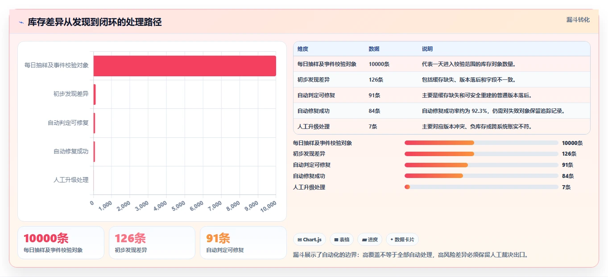Click the 漏斗转化 tag in header
608x277 pixels.
coord(578,20)
